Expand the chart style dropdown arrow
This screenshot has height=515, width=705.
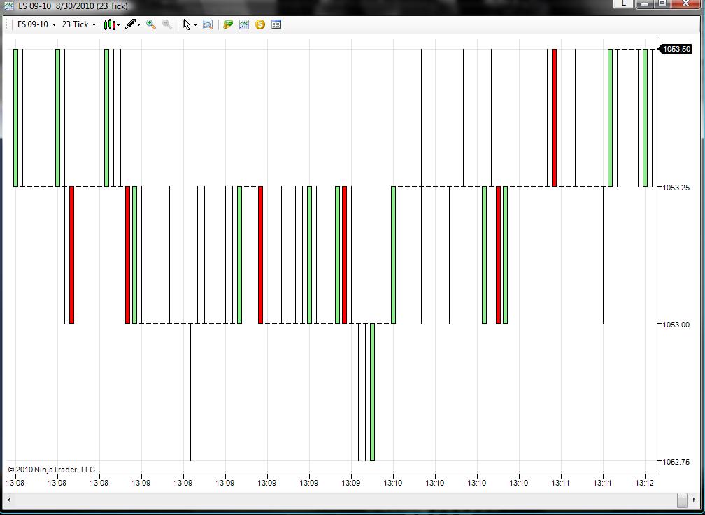118,25
